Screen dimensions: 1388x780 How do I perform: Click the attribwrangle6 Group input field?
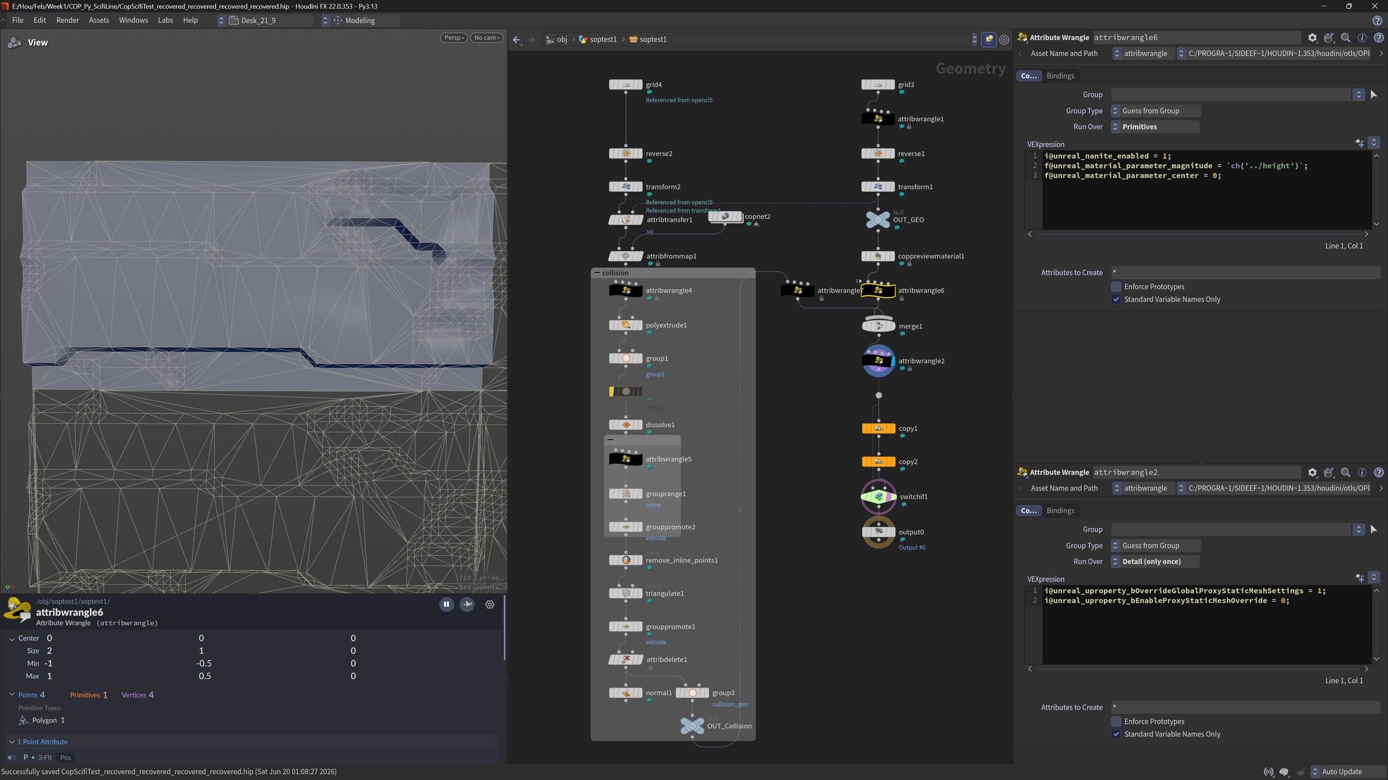click(x=1231, y=94)
